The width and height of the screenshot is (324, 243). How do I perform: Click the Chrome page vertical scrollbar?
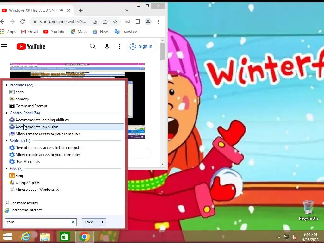point(162,52)
